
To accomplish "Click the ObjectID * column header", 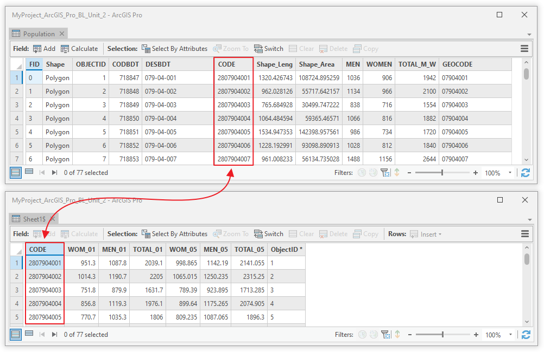I will (286, 250).
